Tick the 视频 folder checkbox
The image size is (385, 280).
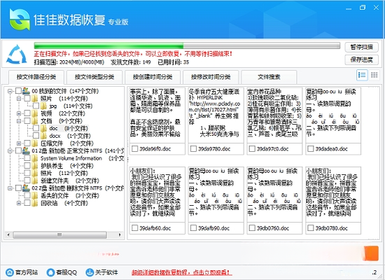tap(27, 113)
